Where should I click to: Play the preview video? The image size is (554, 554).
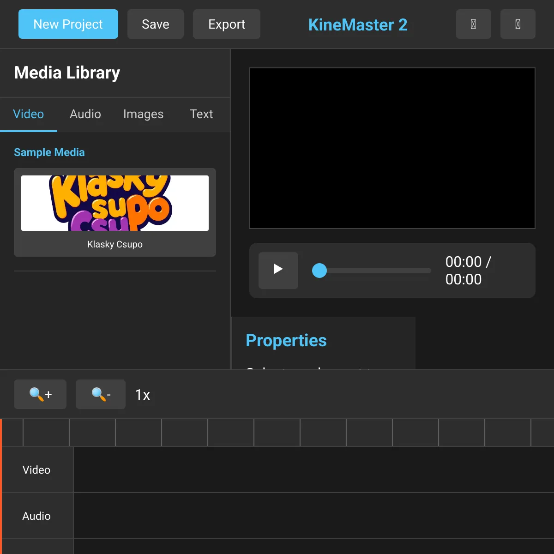tap(278, 270)
